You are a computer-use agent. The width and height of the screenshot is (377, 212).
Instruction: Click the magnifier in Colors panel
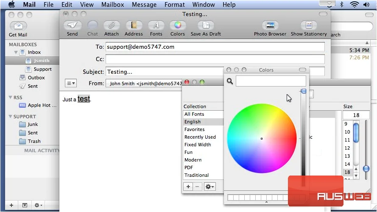pos(230,81)
